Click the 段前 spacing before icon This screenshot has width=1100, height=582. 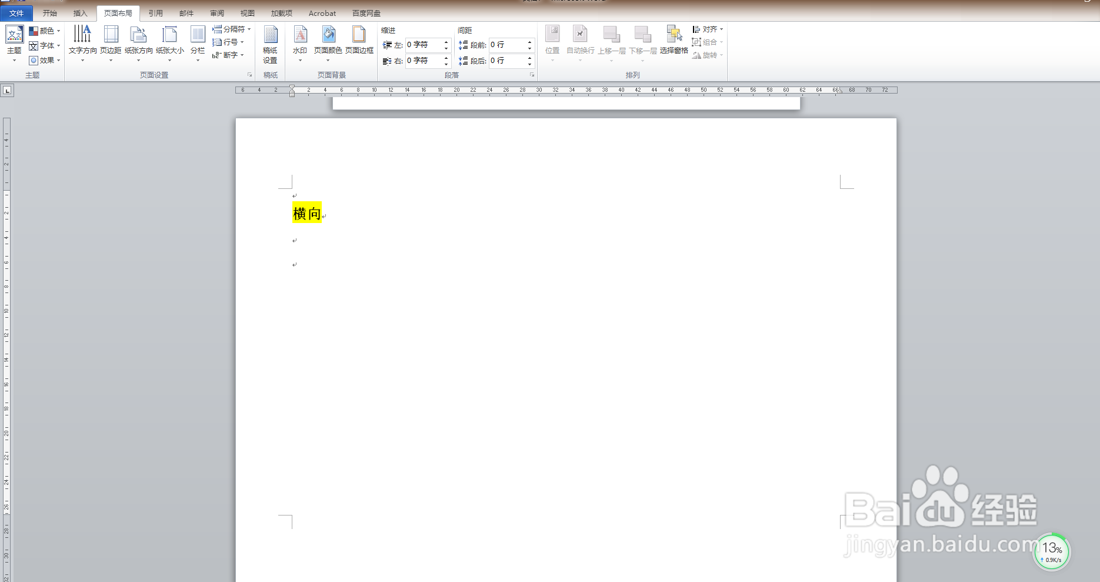(x=464, y=45)
